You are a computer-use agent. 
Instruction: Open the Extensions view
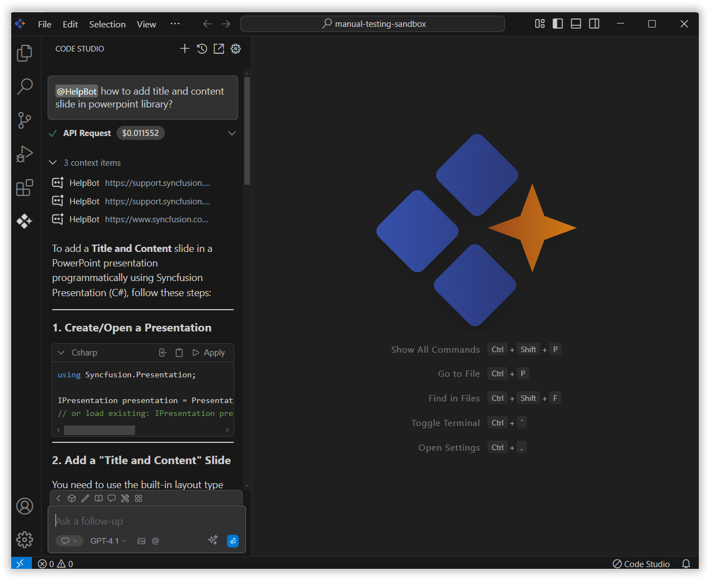pos(25,188)
